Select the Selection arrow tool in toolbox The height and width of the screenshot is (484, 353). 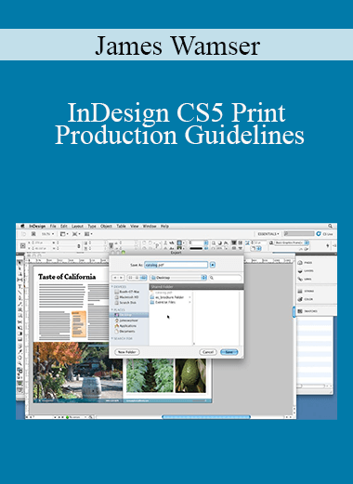(x=20, y=262)
